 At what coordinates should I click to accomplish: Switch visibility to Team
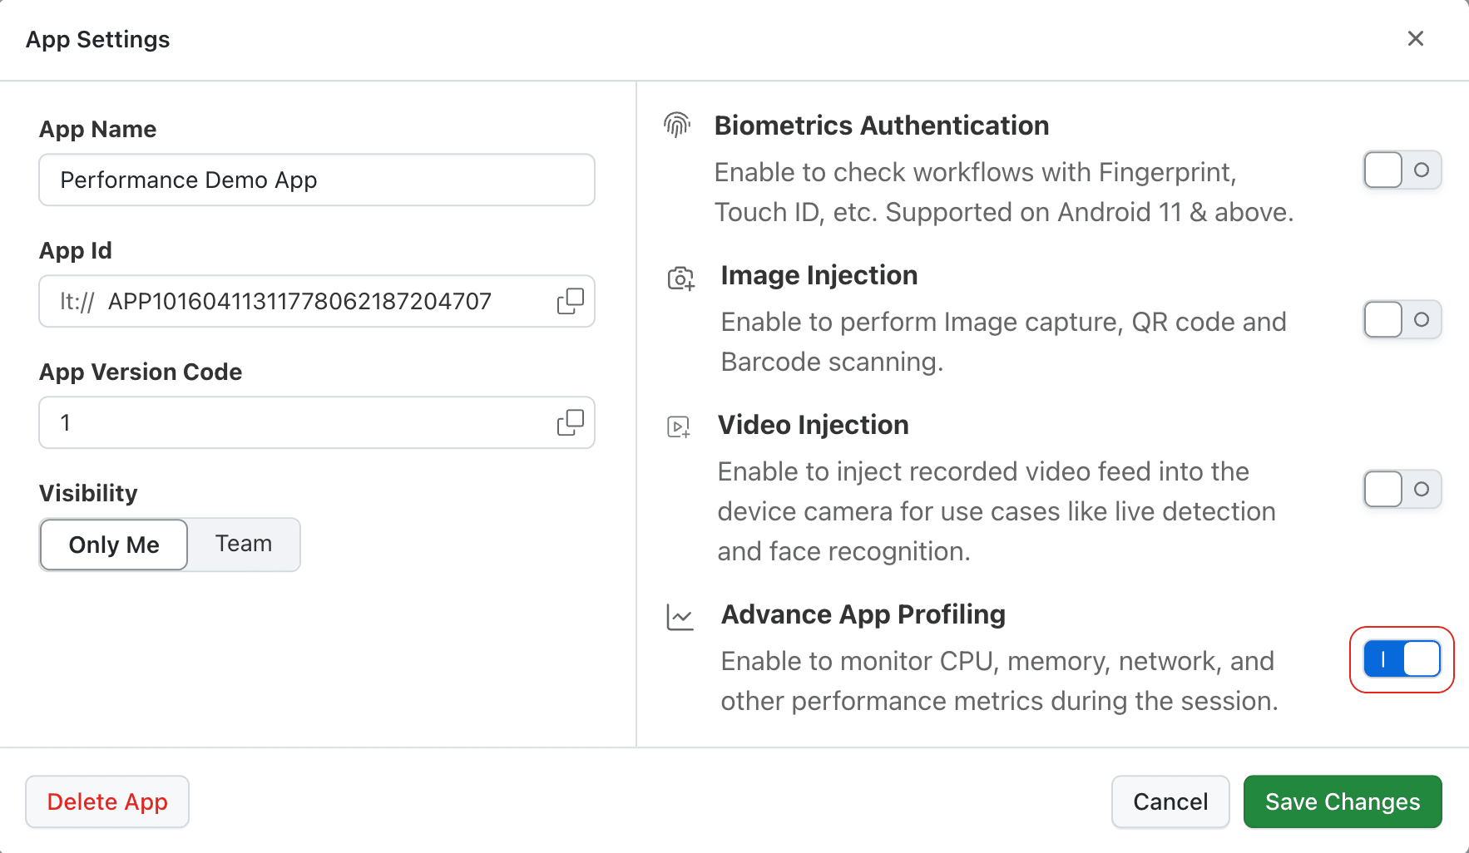(x=244, y=544)
